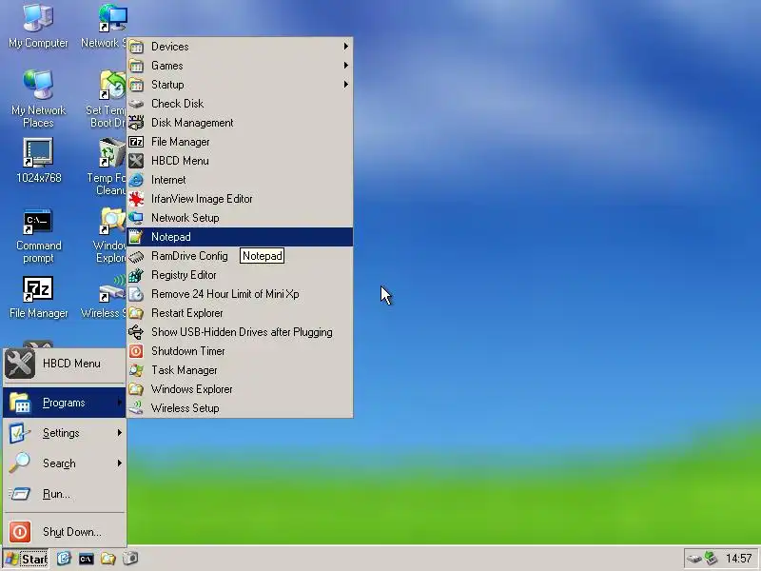The height and width of the screenshot is (571, 761).
Task: Click the folder quick launch icon in taskbar
Action: coord(108,559)
